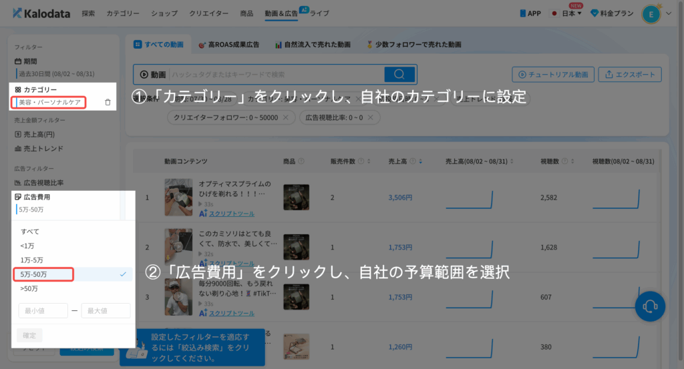
Task: Sort by 視聴数 column arrows
Action: tap(572, 161)
